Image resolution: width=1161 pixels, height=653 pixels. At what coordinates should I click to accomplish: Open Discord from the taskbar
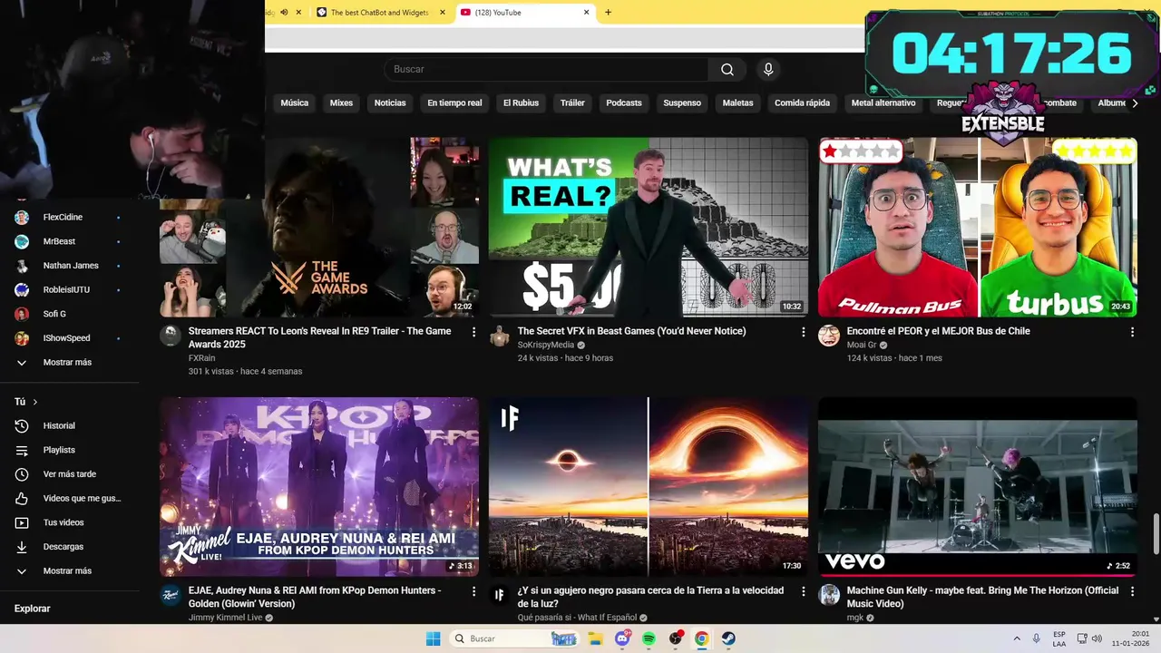click(x=622, y=638)
